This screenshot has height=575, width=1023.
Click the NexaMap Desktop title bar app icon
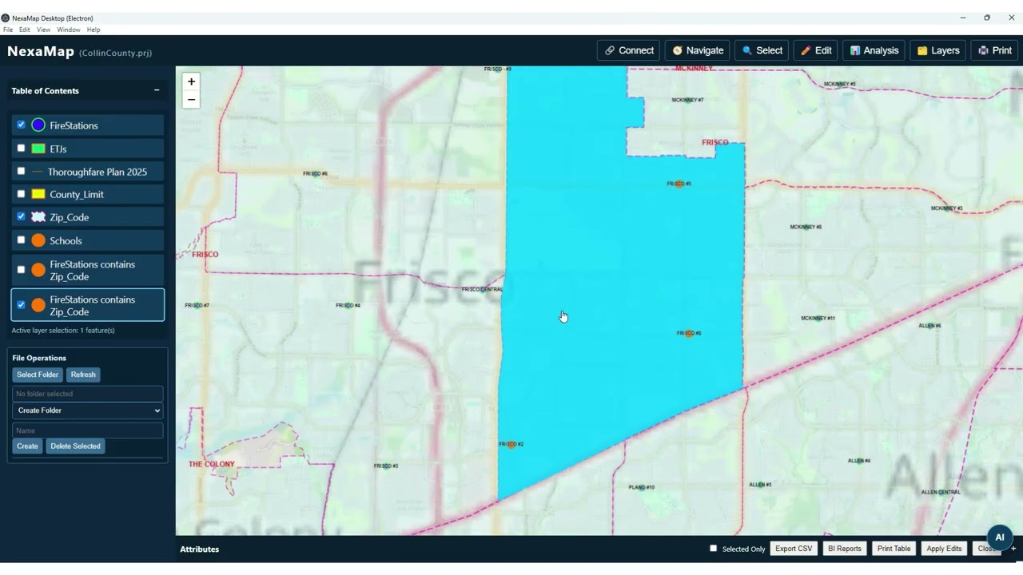[6, 18]
